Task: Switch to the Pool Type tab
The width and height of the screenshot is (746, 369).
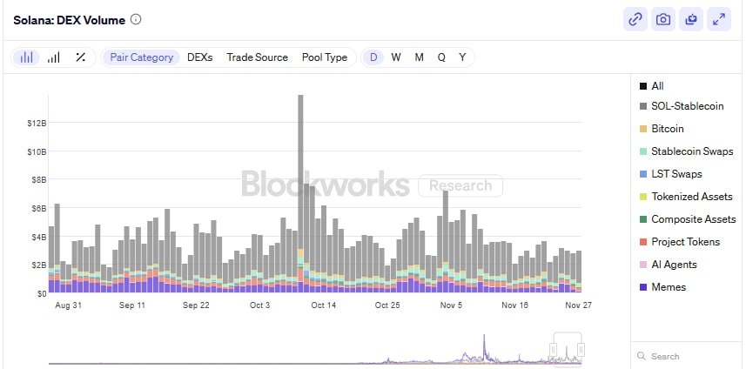Action: (x=325, y=57)
